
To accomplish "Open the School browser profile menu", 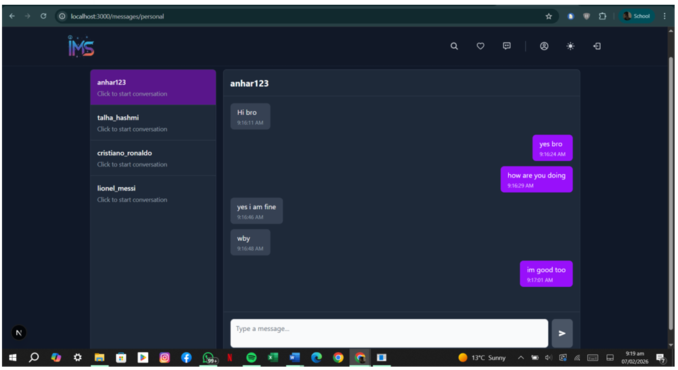I will point(636,16).
